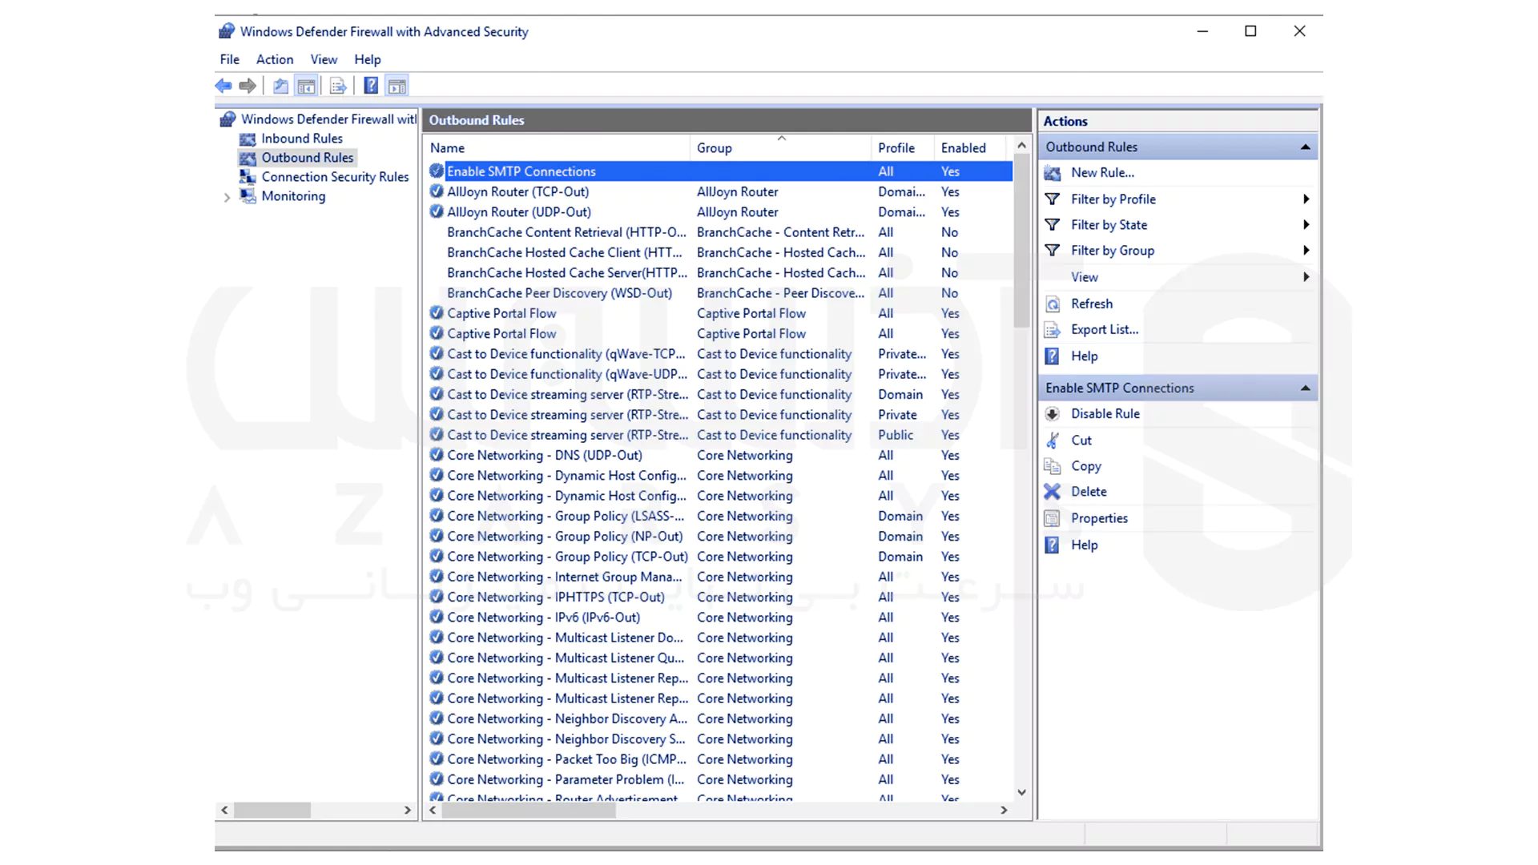Select Core Networking - Parameter Problem rule
Viewport: 1538px width, 865px height.
[720, 779]
